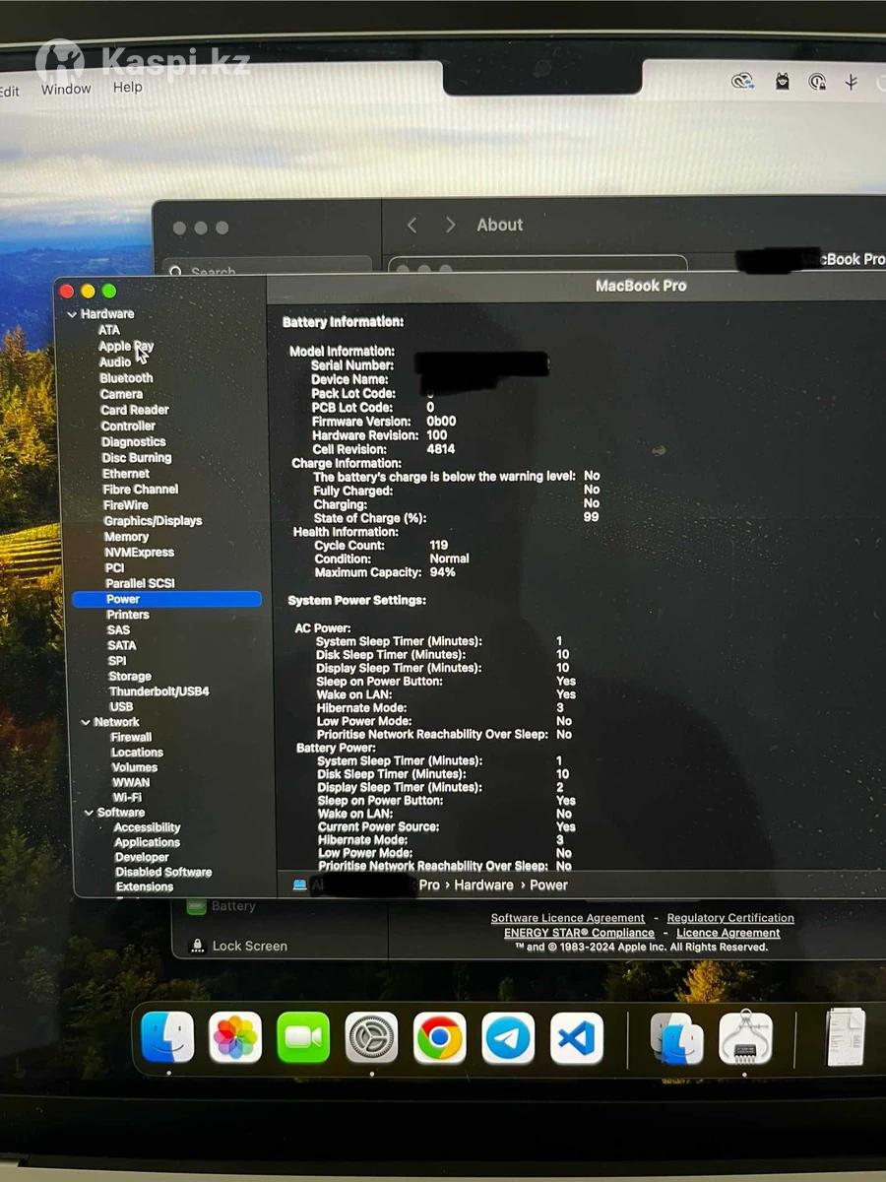Select Memory in the sidebar

pos(126,537)
